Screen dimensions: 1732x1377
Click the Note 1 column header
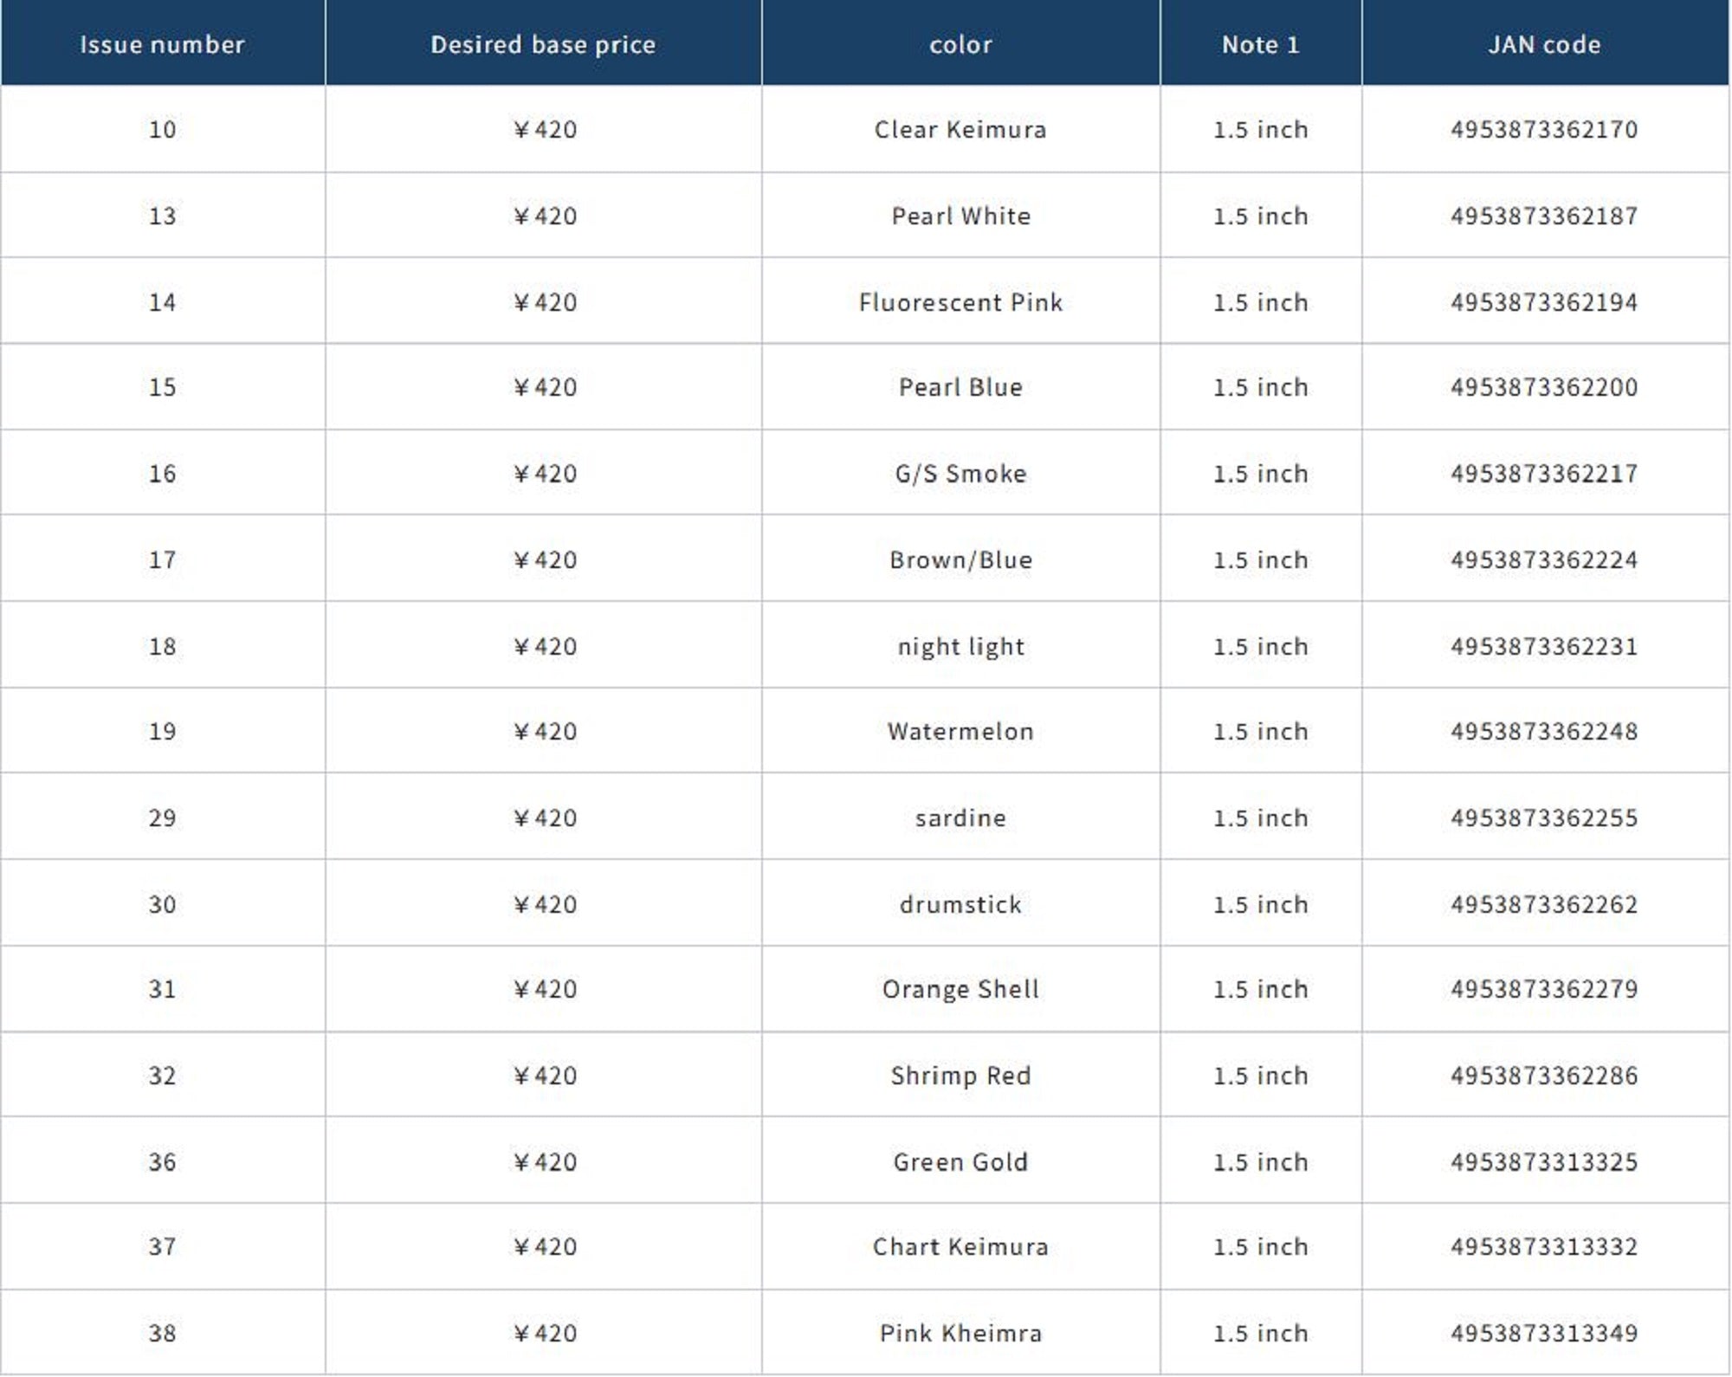click(1260, 44)
